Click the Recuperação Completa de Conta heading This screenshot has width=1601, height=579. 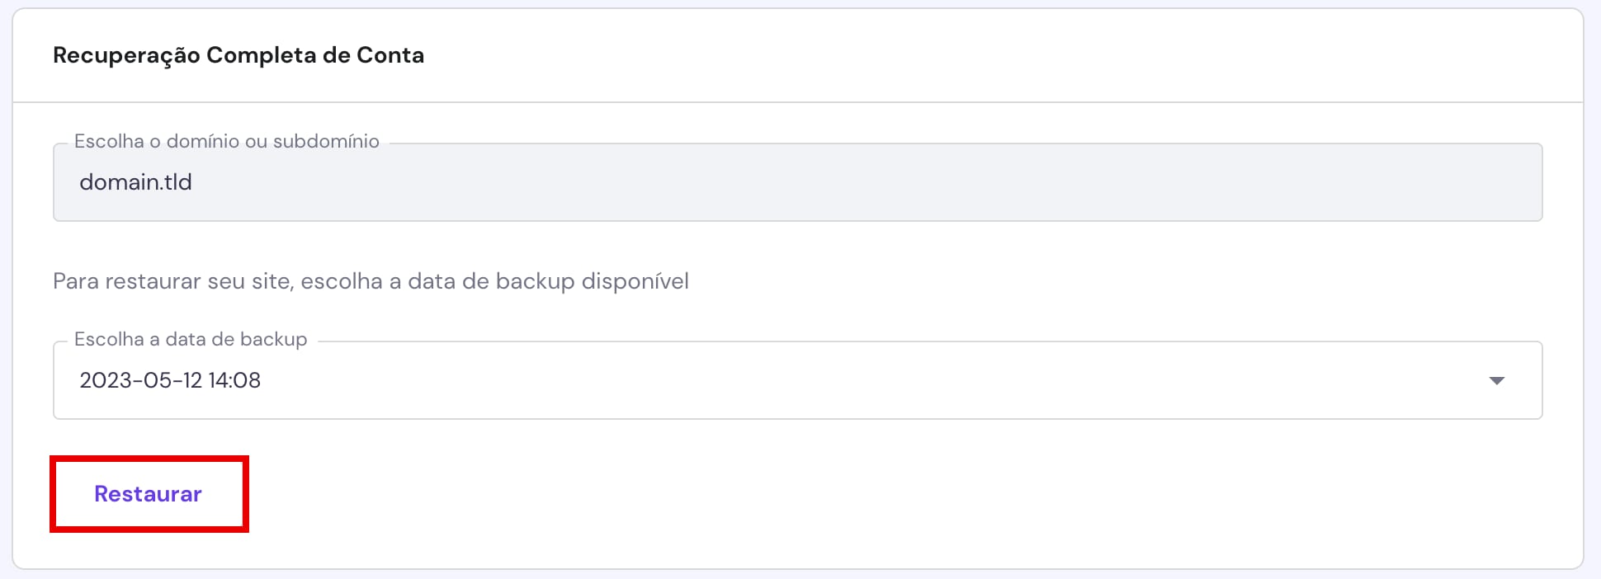(238, 54)
